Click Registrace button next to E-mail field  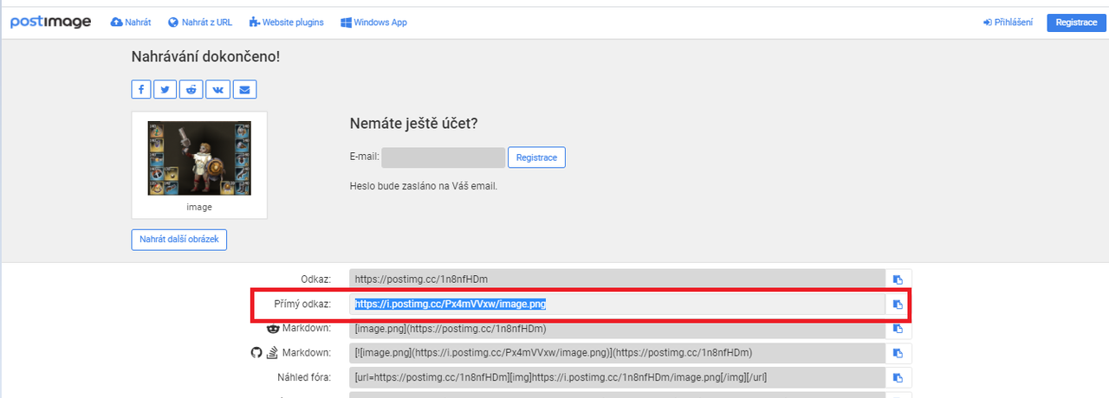click(536, 157)
